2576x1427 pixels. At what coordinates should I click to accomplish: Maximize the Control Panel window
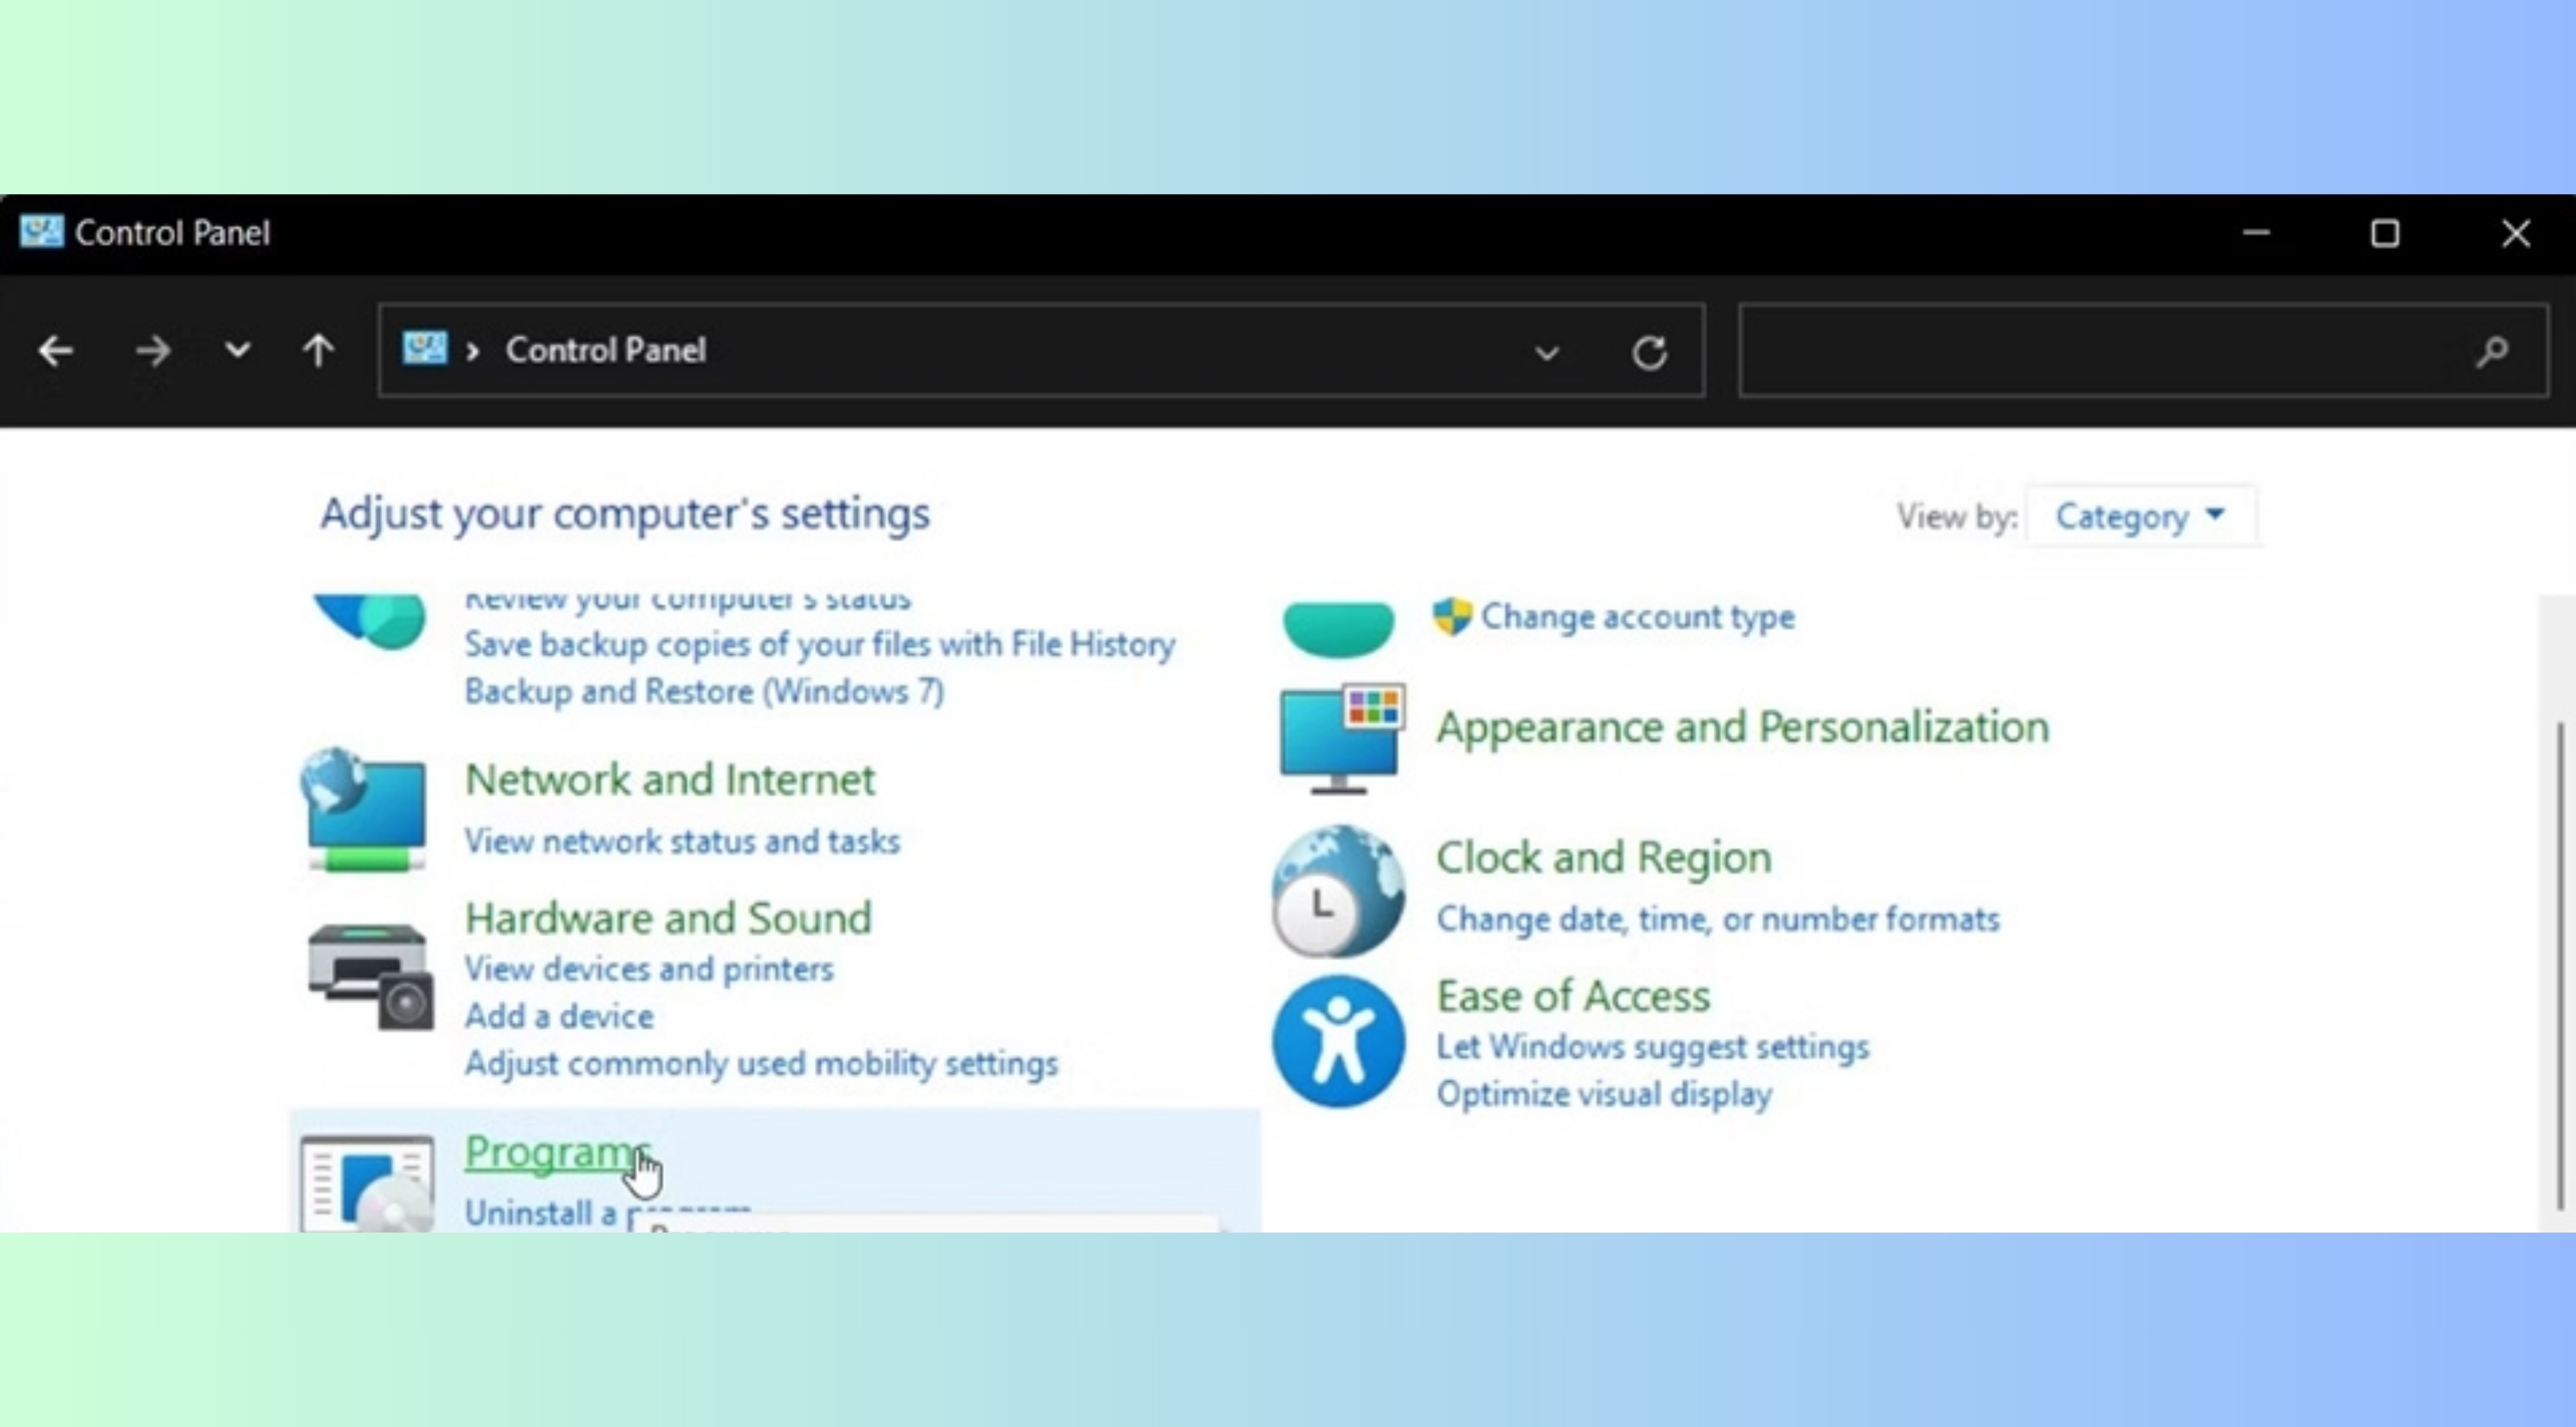2385,233
